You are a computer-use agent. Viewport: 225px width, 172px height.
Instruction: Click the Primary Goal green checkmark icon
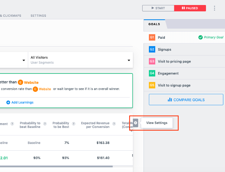coord(200,37)
